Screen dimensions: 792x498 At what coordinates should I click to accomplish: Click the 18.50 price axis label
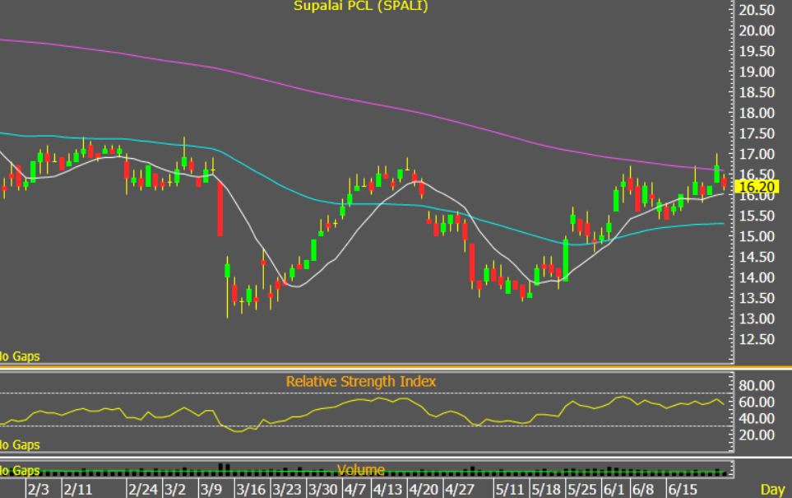(757, 92)
